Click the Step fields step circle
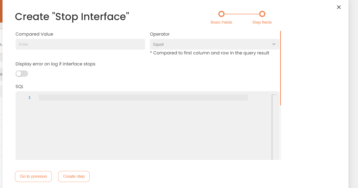Viewport: 358px width, 188px height. pos(262,14)
